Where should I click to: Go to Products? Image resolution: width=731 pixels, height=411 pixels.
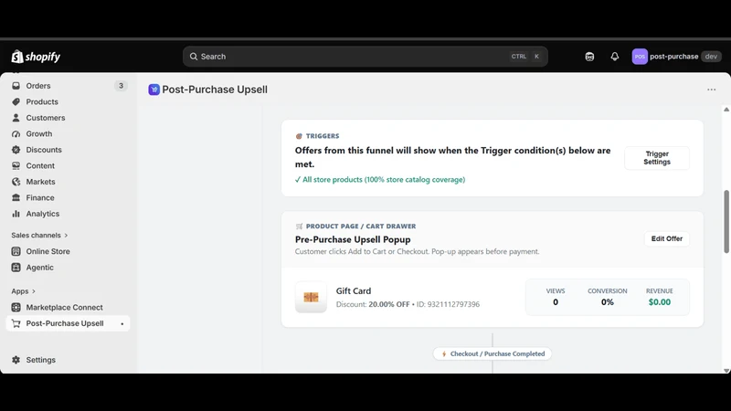[x=42, y=101]
